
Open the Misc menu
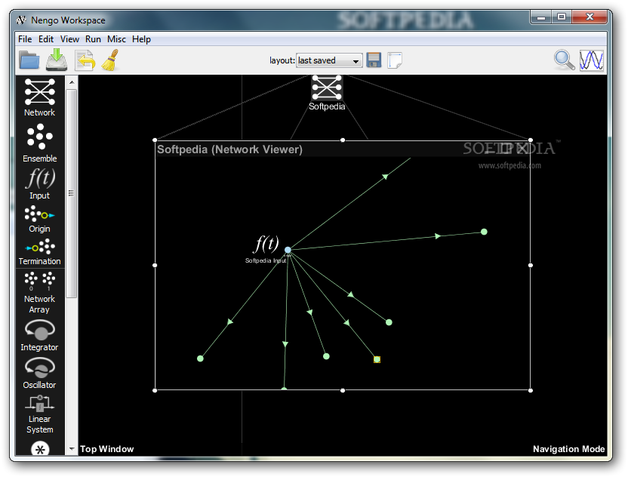coord(116,39)
